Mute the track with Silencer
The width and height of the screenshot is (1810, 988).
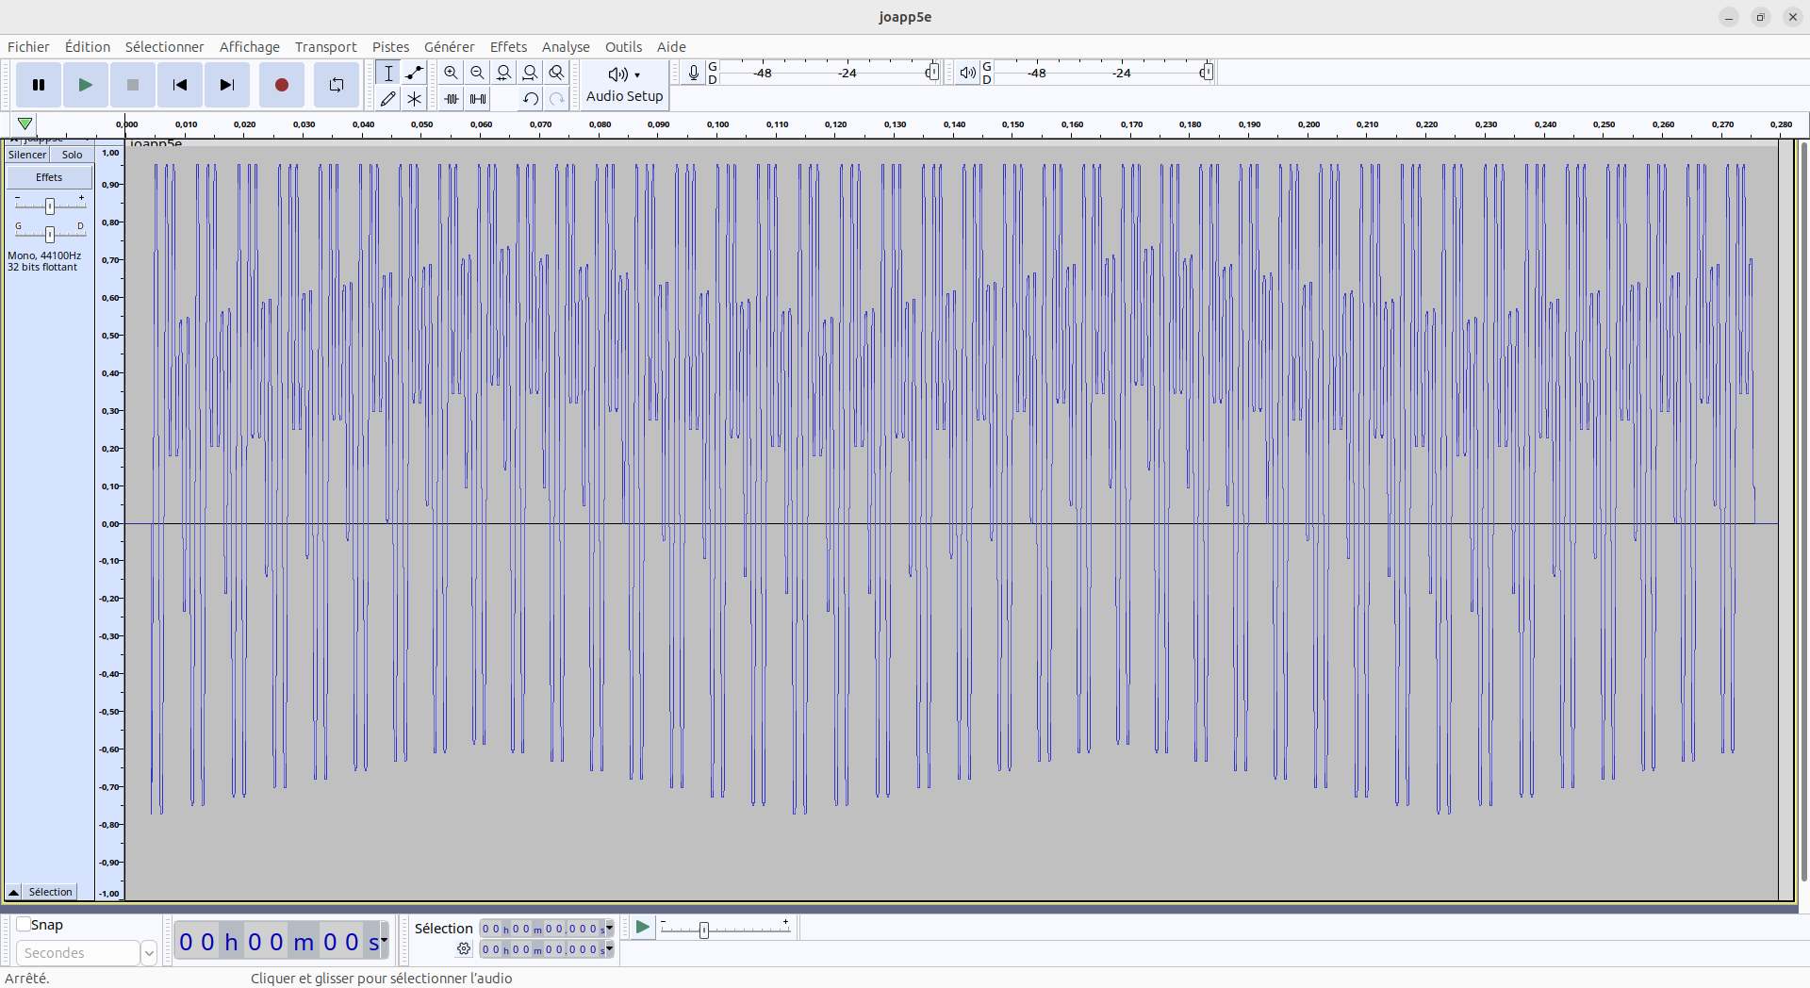click(27, 155)
